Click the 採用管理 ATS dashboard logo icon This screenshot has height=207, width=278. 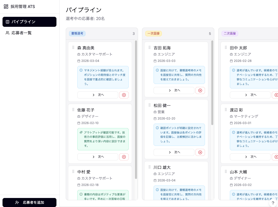click(6, 7)
